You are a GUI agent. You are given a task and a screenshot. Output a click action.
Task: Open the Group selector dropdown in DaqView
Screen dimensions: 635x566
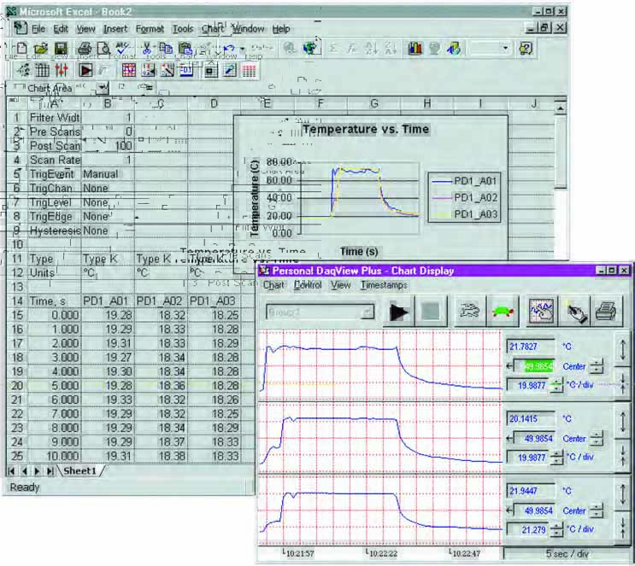pos(367,312)
